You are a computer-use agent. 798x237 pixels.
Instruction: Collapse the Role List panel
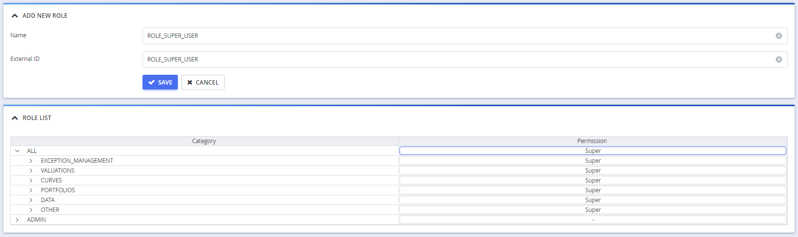click(15, 118)
